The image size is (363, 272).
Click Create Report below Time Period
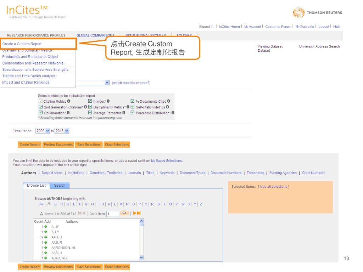tap(30, 144)
